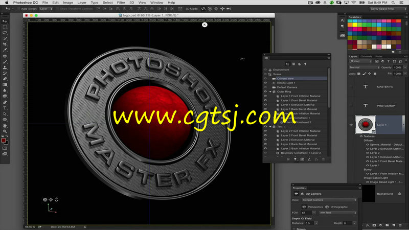Select the Eraser tool
The width and height of the screenshot is (409, 230).
click(5, 79)
